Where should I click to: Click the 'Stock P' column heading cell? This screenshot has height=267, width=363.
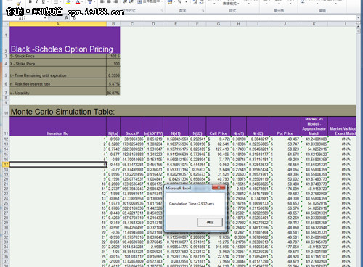[132, 126]
